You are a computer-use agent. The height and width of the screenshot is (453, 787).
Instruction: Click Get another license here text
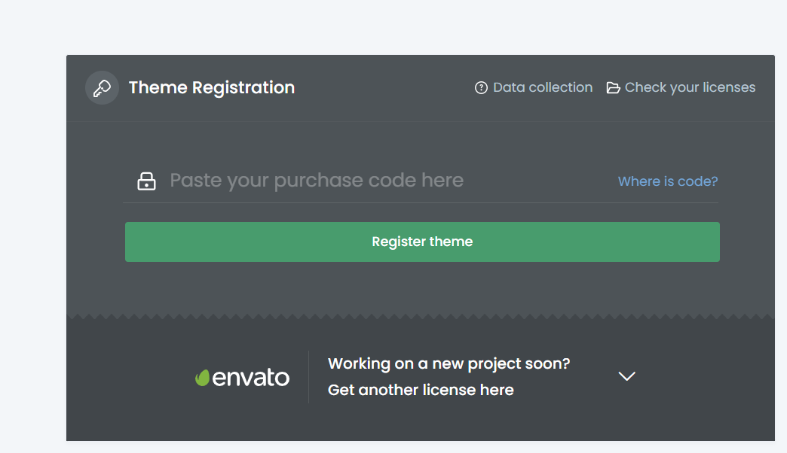[421, 390]
